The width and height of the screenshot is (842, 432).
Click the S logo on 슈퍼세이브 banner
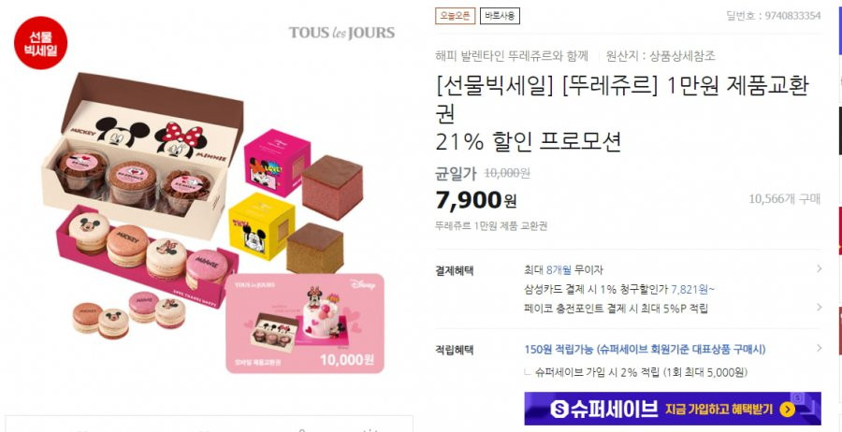[x=559, y=410]
